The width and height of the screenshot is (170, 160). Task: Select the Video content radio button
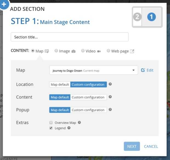pyautogui.click(x=83, y=51)
